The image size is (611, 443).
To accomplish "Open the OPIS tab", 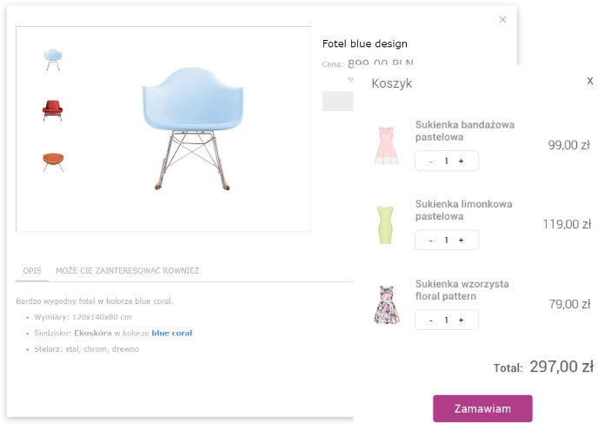I will click(32, 271).
